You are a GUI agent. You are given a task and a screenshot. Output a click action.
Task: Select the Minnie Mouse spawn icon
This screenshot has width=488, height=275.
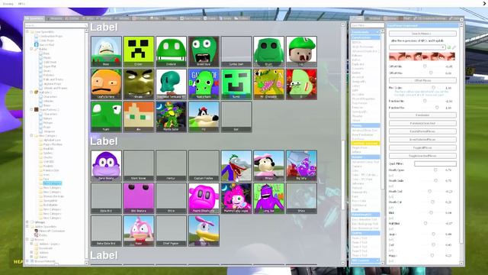click(x=268, y=166)
